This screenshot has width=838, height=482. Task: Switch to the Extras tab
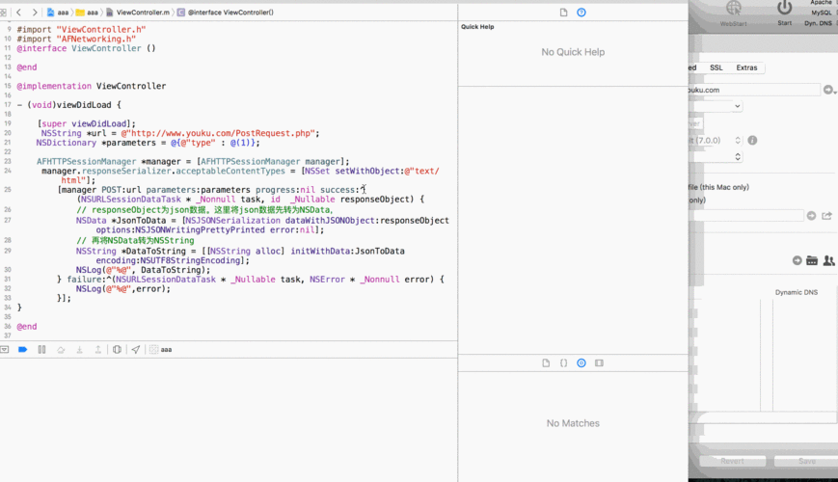point(746,68)
